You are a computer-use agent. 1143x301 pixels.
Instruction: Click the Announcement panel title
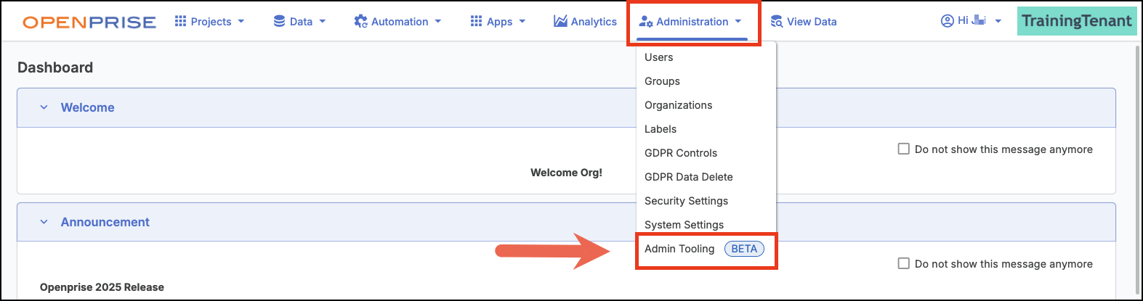pos(105,222)
